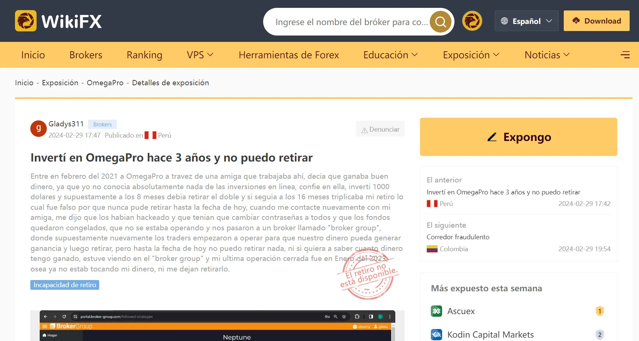This screenshot has height=341, width=639.
Task: Click the Peru flag under 'El anterior'
Action: click(432, 204)
